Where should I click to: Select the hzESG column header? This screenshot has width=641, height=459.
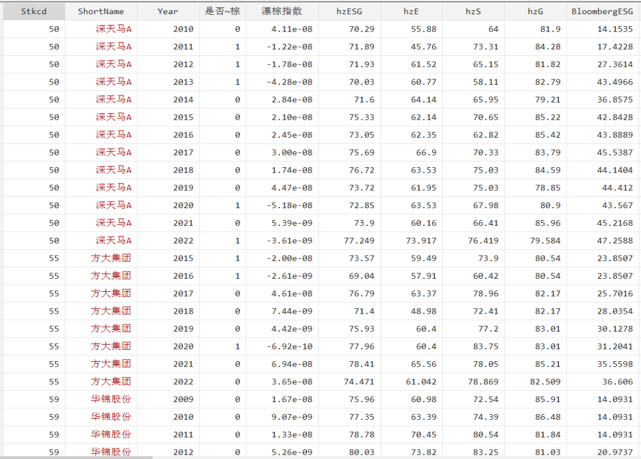(x=349, y=11)
